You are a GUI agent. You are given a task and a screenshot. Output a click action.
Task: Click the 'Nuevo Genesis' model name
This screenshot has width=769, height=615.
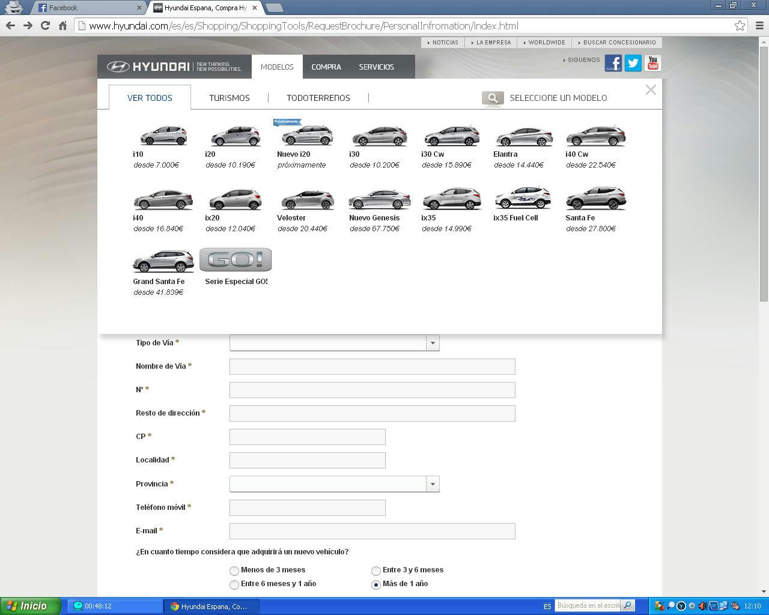click(374, 218)
